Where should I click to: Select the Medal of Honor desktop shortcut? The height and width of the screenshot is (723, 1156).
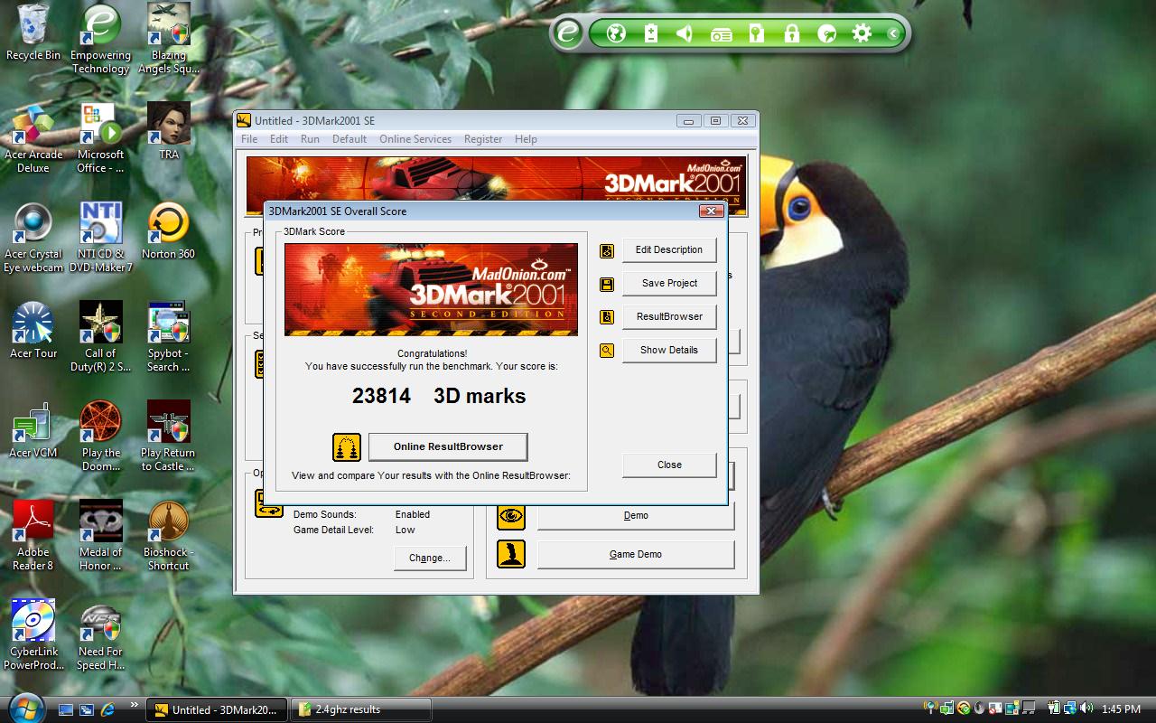point(100,535)
